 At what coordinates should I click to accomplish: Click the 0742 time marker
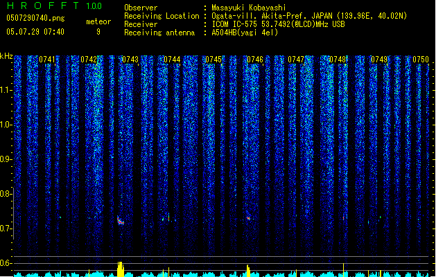point(89,60)
